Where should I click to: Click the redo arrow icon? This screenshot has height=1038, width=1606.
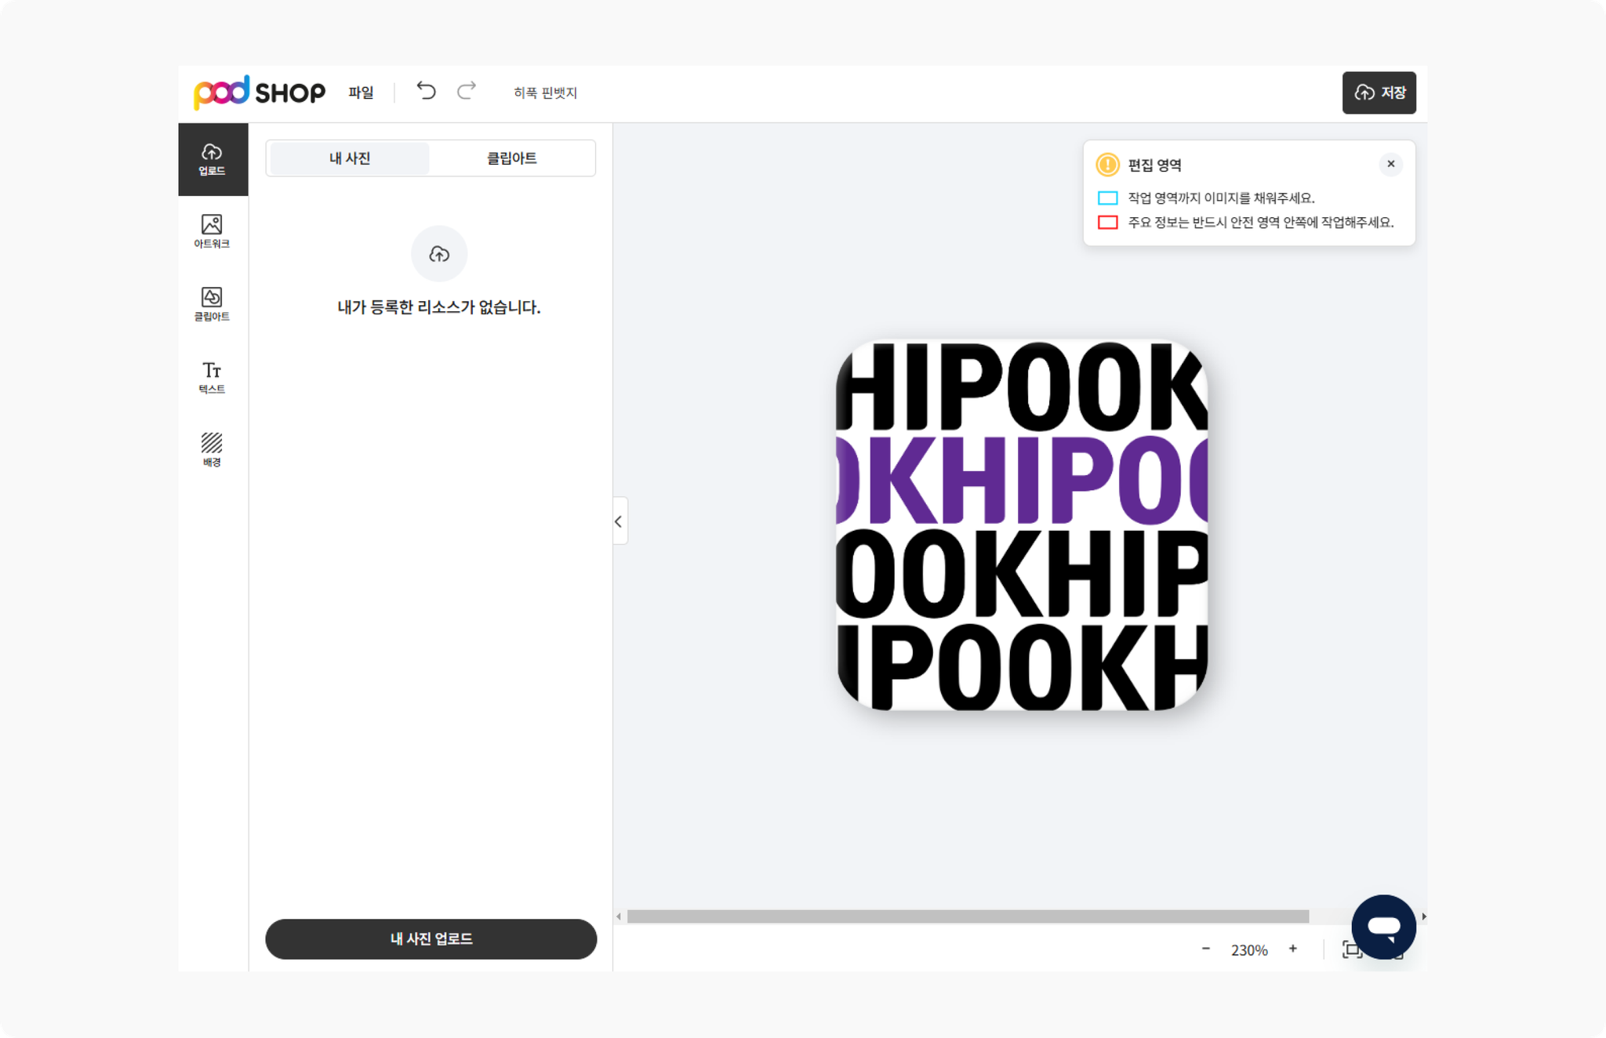pos(467,92)
